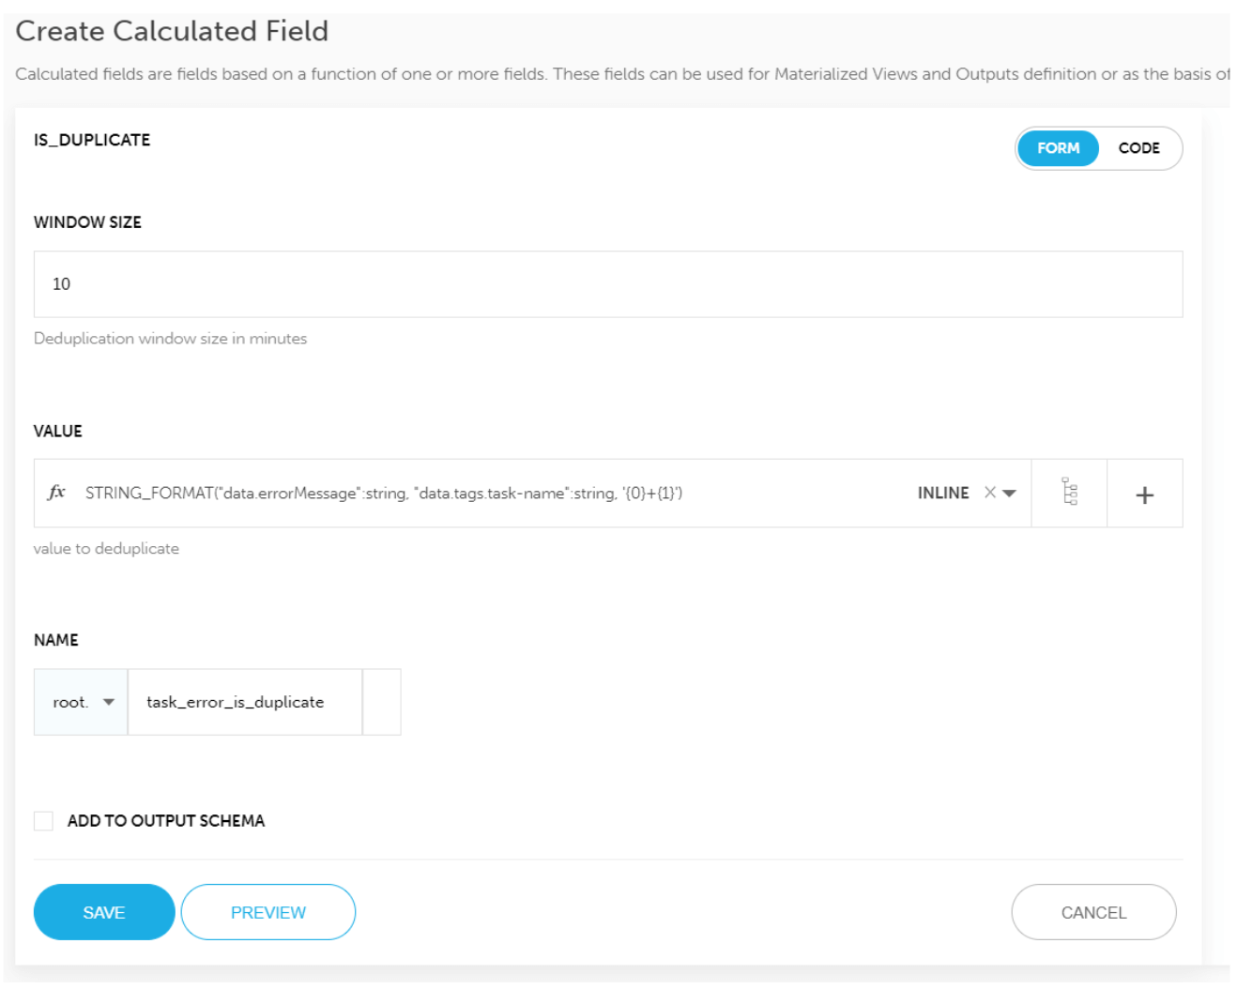Enable Add To Output Schema checkbox

tap(43, 821)
